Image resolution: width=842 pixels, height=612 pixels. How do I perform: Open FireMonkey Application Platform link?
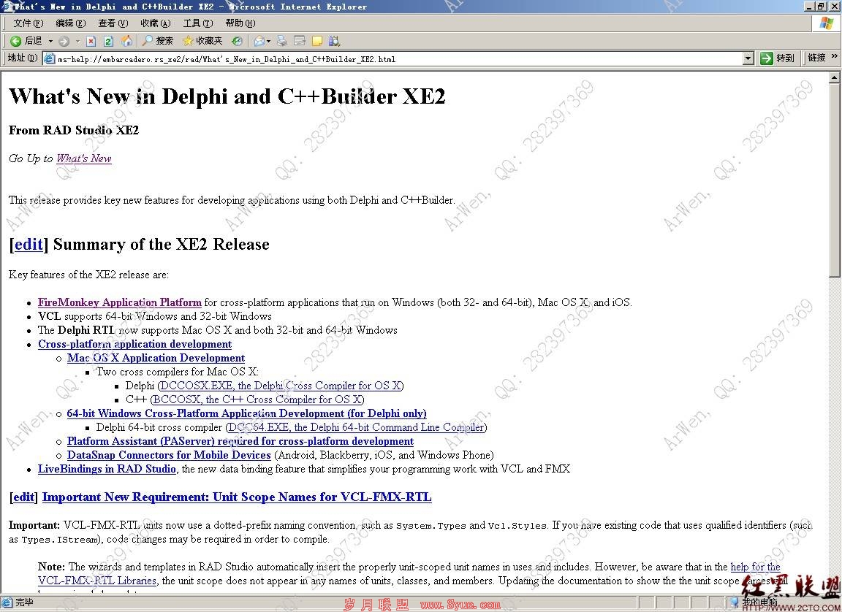120,302
